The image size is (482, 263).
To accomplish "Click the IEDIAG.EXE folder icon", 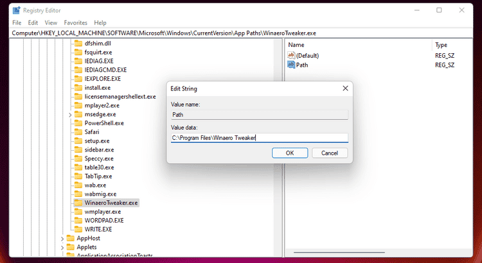I will [x=78, y=61].
